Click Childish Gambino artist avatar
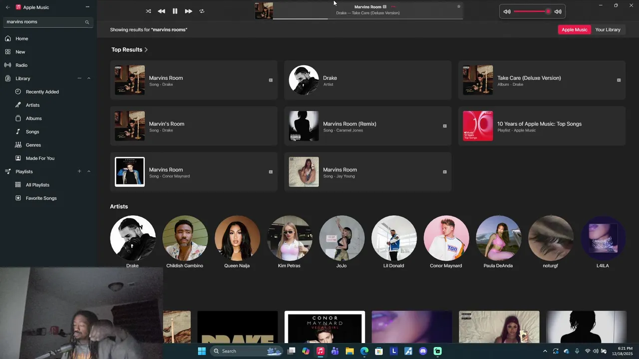Screen dimensions: 639x359 point(185,238)
